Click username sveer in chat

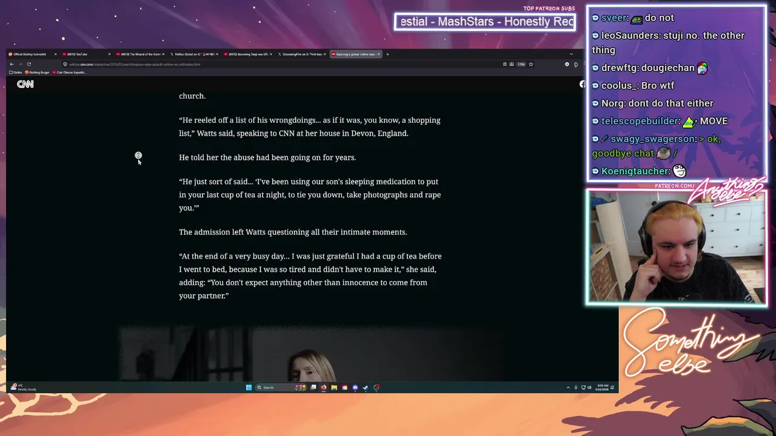pyautogui.click(x=615, y=18)
